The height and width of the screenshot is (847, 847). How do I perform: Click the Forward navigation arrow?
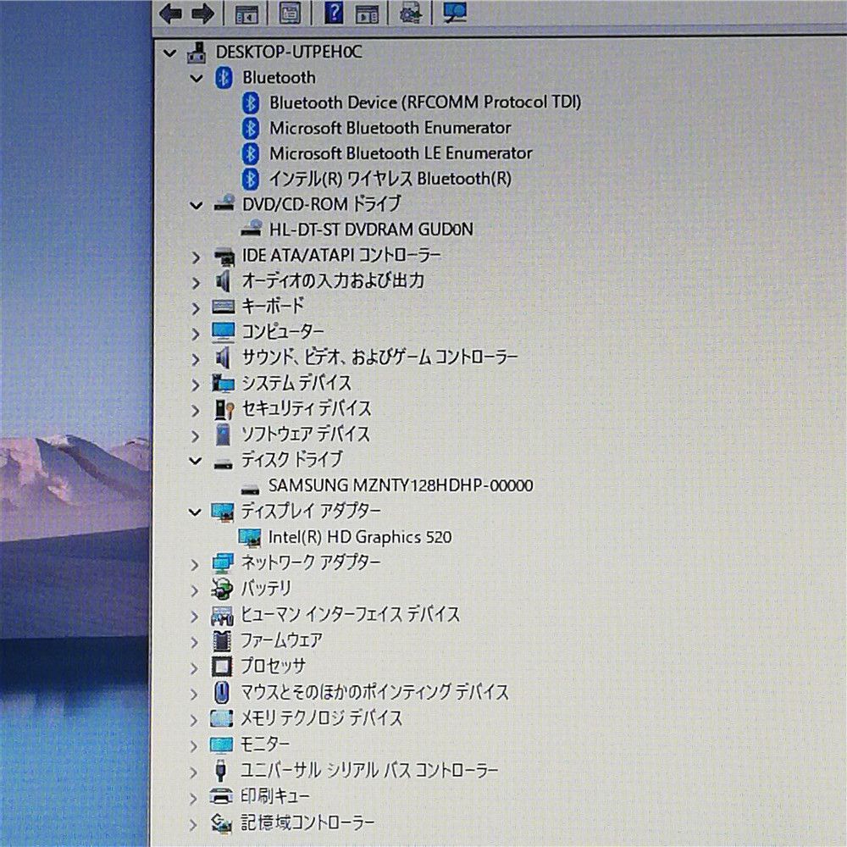click(203, 13)
